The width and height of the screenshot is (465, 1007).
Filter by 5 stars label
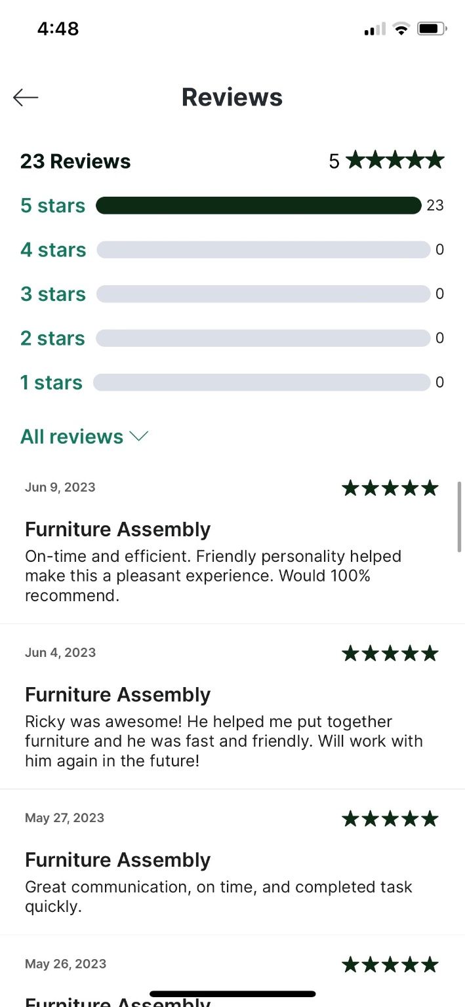coord(52,205)
